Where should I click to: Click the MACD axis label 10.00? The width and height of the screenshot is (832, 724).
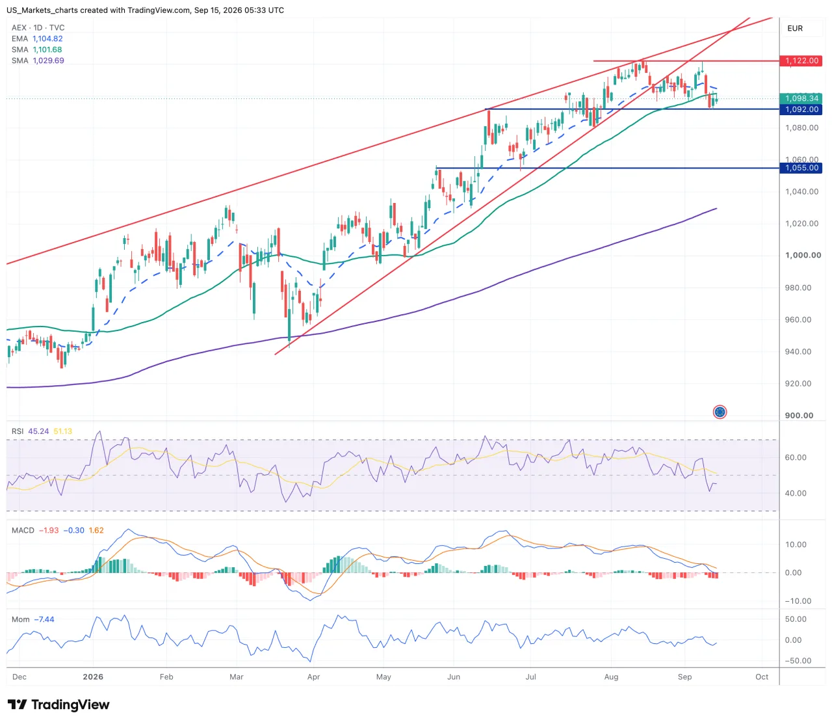(796, 544)
